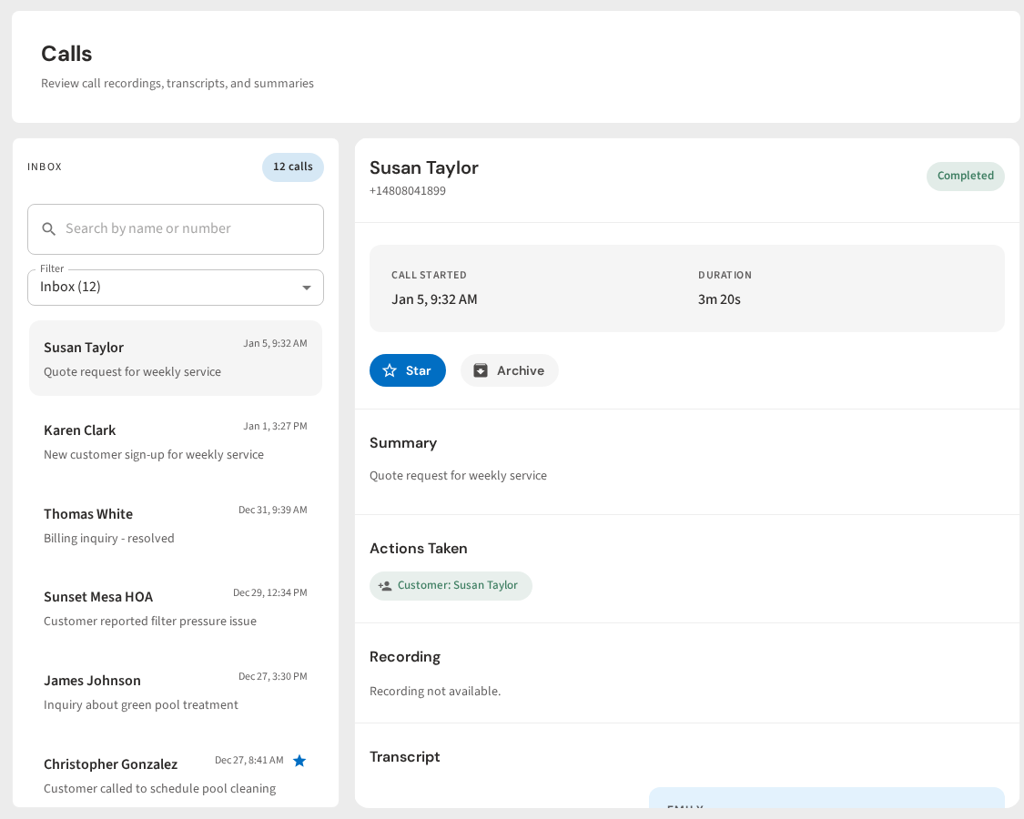The image size is (1024, 819).
Task: Click the search magnifier icon
Action: pyautogui.click(x=48, y=229)
